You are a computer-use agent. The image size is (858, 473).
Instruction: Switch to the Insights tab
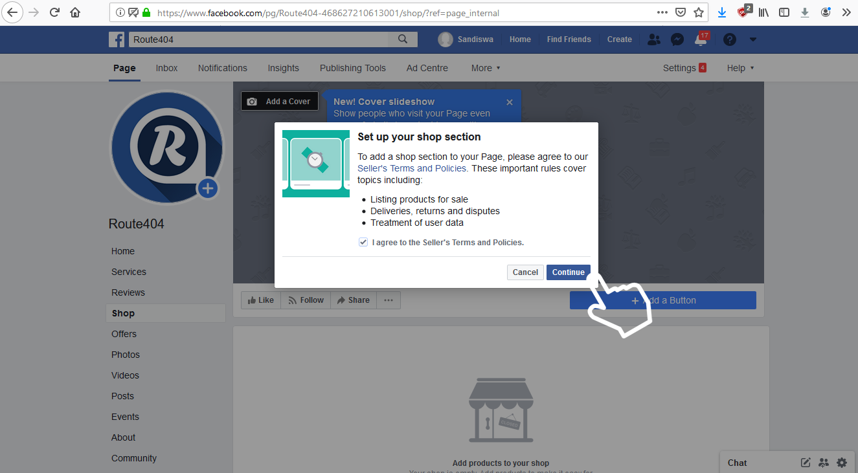coord(283,68)
